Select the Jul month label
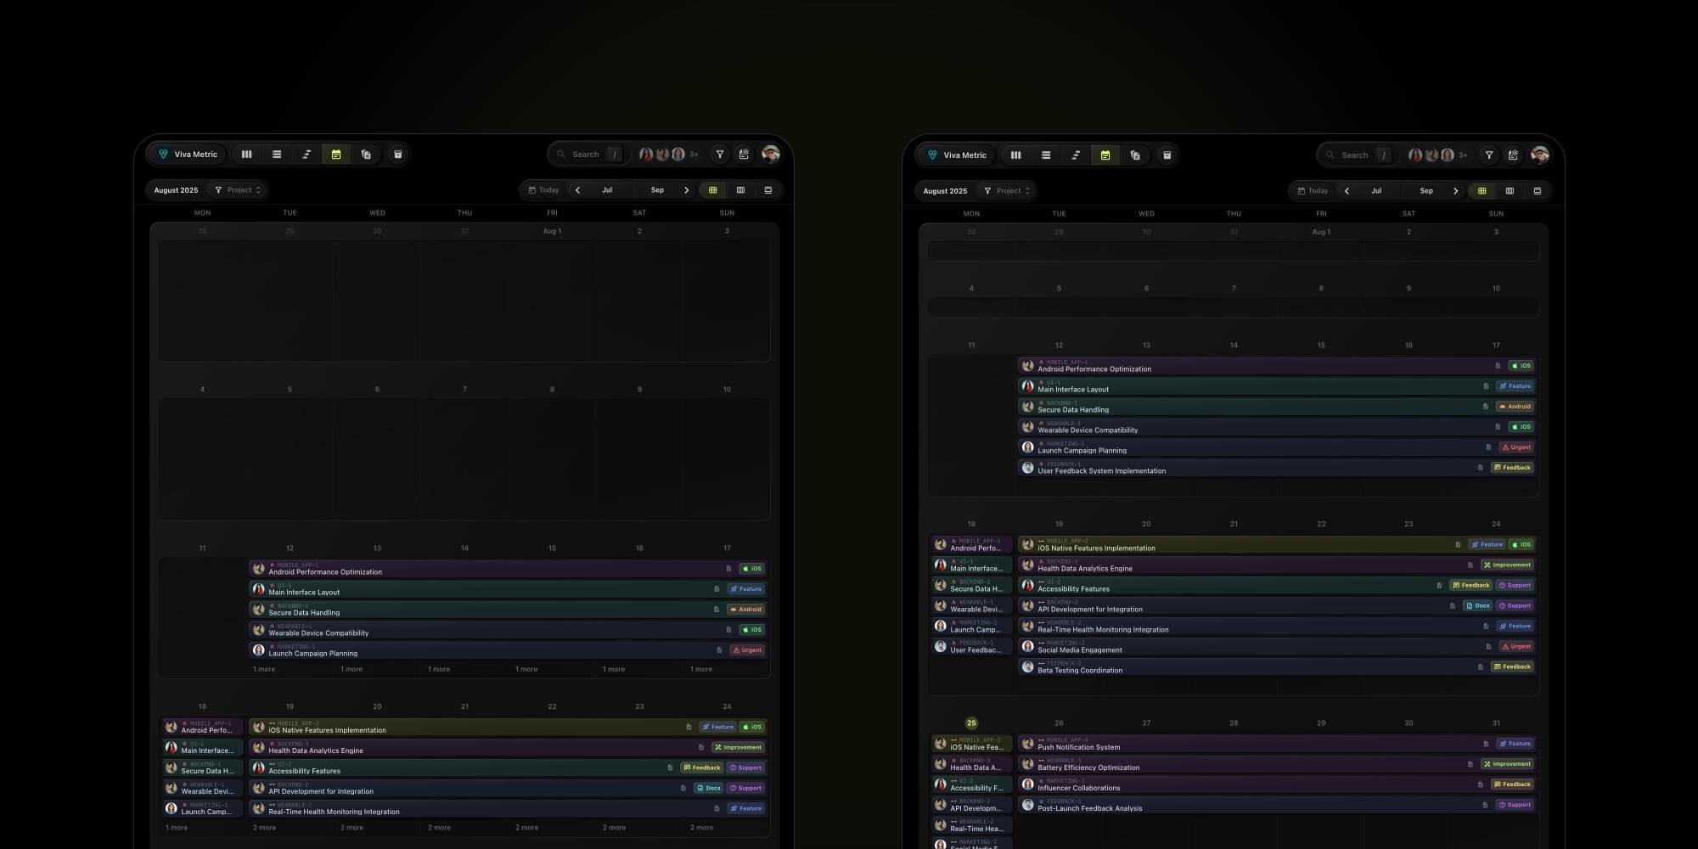The width and height of the screenshot is (1698, 849). (x=606, y=189)
